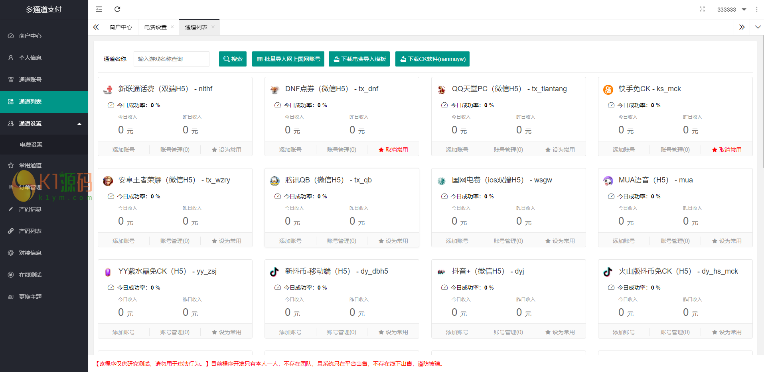
Task: Mark 新联通话费 channel as favorite
Action: [x=226, y=150]
